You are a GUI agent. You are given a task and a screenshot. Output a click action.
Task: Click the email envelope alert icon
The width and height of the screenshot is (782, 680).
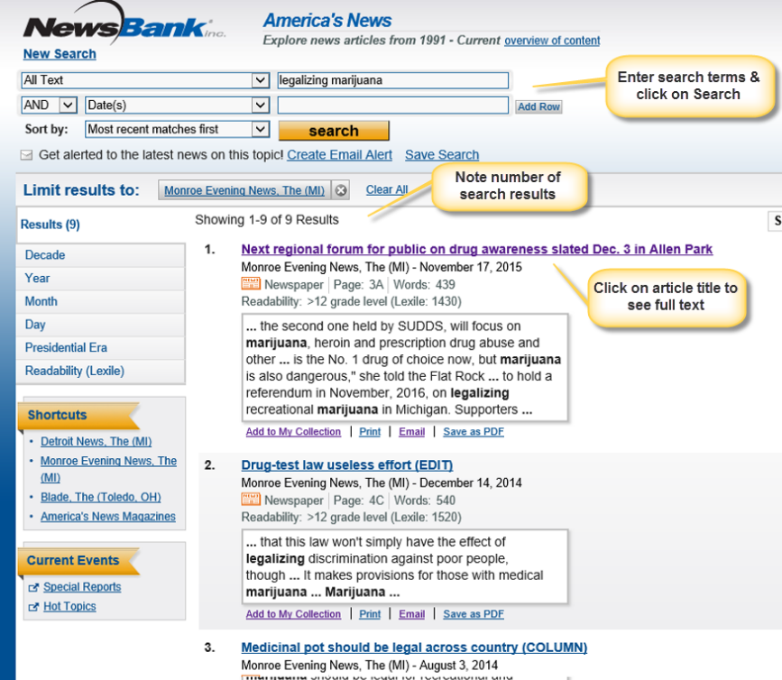click(x=26, y=155)
